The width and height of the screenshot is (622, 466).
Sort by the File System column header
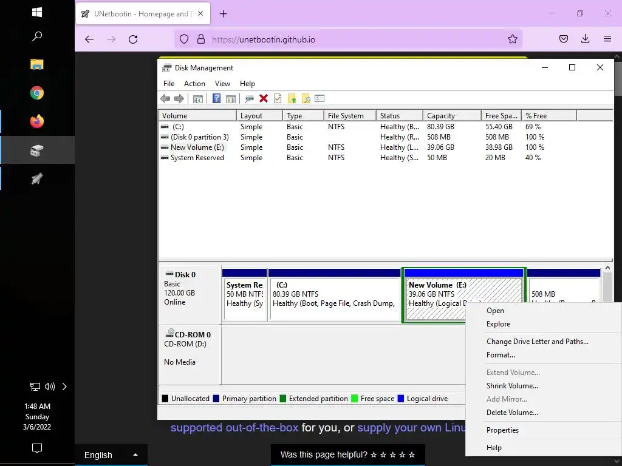click(x=350, y=116)
